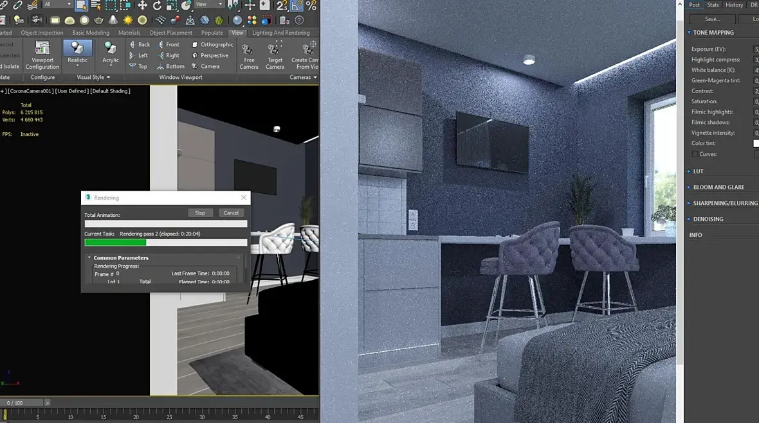This screenshot has width=759, height=423.
Task: Toggle Angle Snap
Action: [297, 5]
